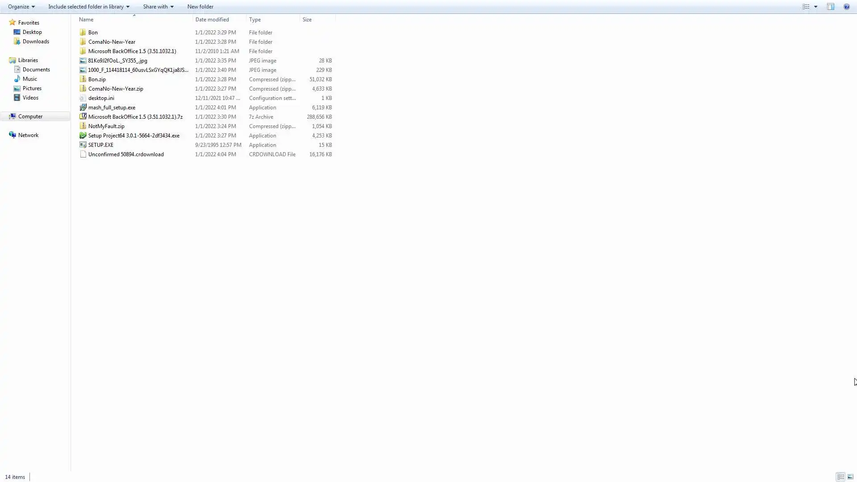Screen dimensions: 857x482
Task: Open the Organize menu
Action: click(x=21, y=7)
